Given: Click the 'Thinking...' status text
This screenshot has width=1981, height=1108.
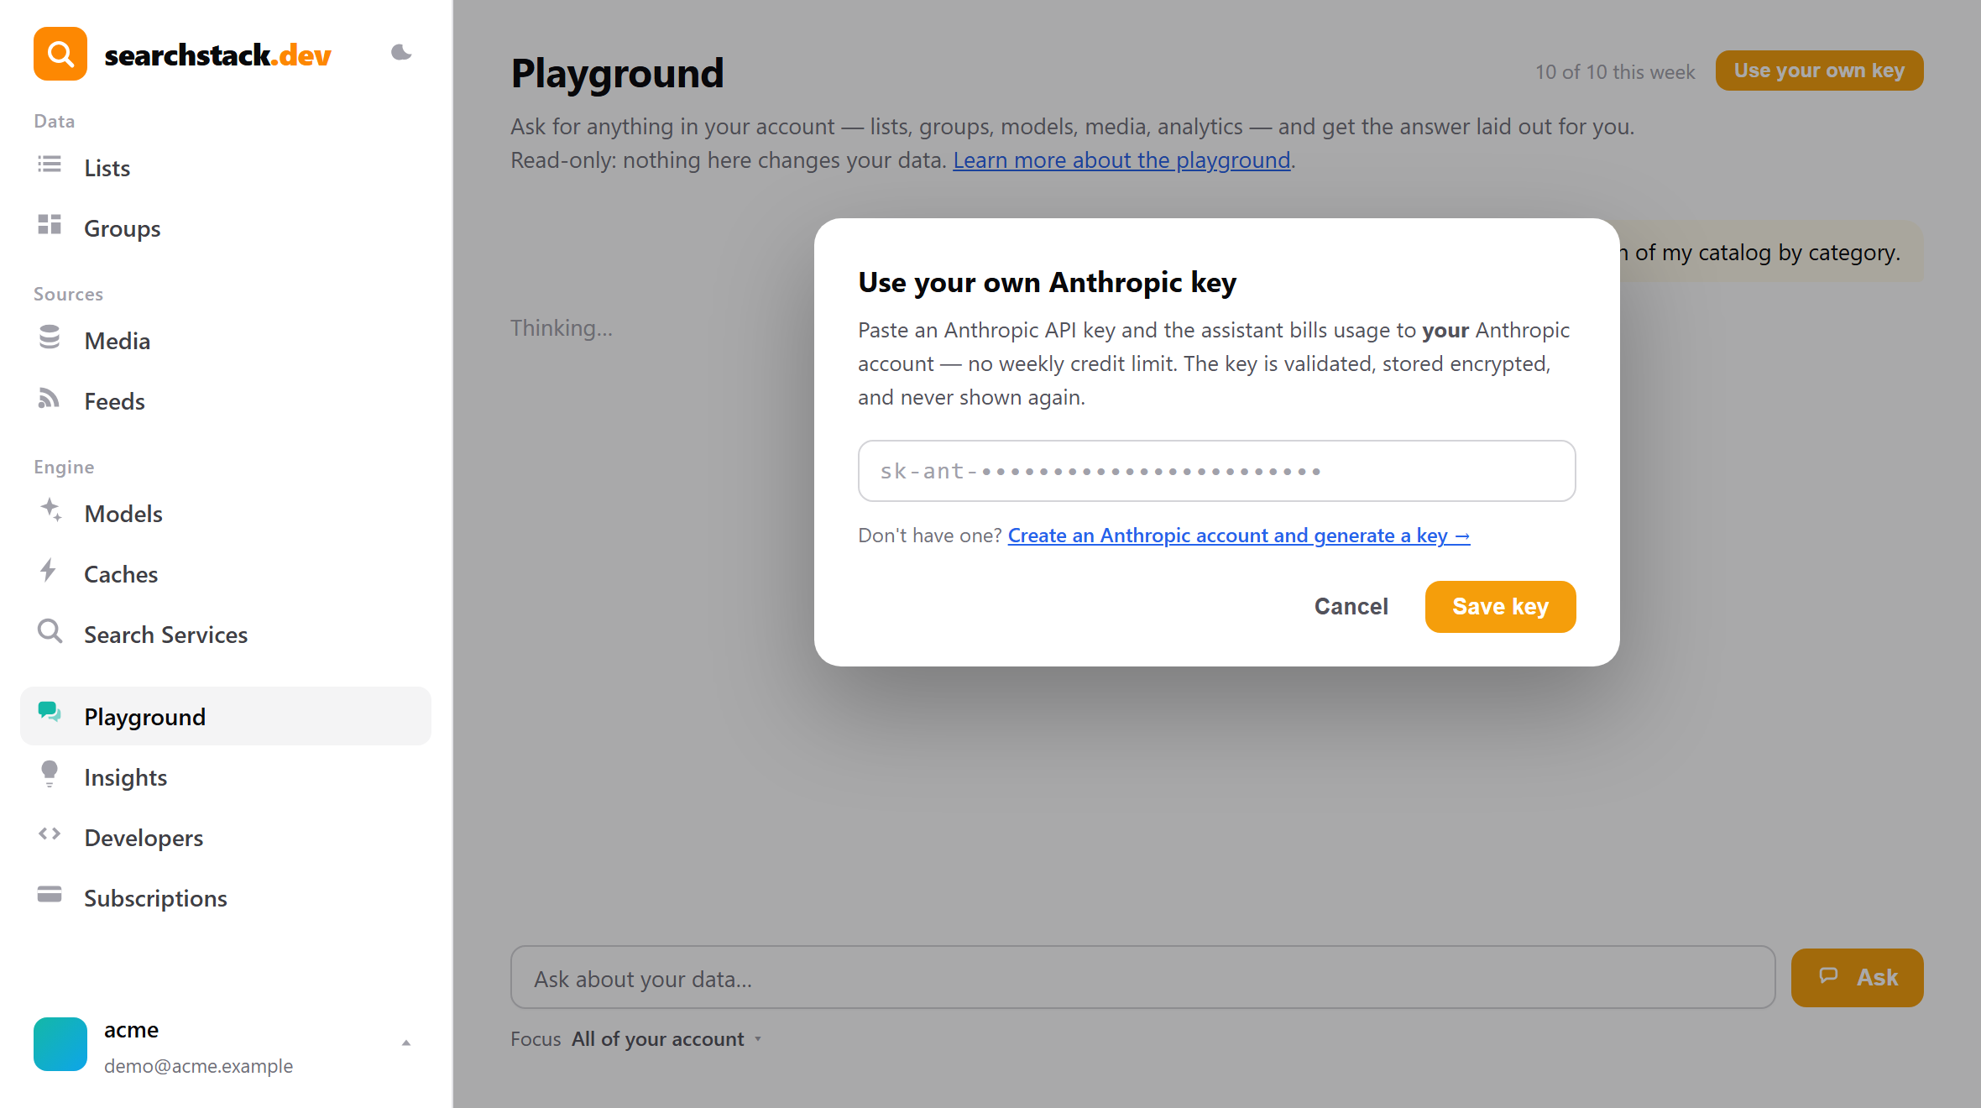Looking at the screenshot, I should pyautogui.click(x=562, y=327).
